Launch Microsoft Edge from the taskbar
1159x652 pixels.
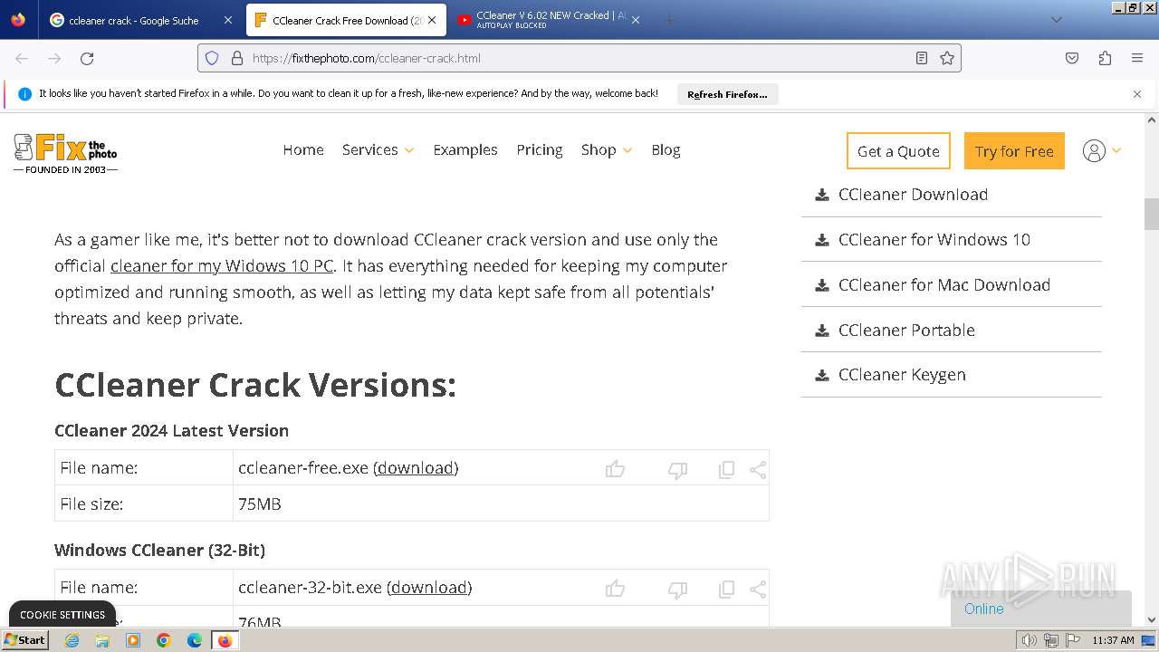[195, 640]
